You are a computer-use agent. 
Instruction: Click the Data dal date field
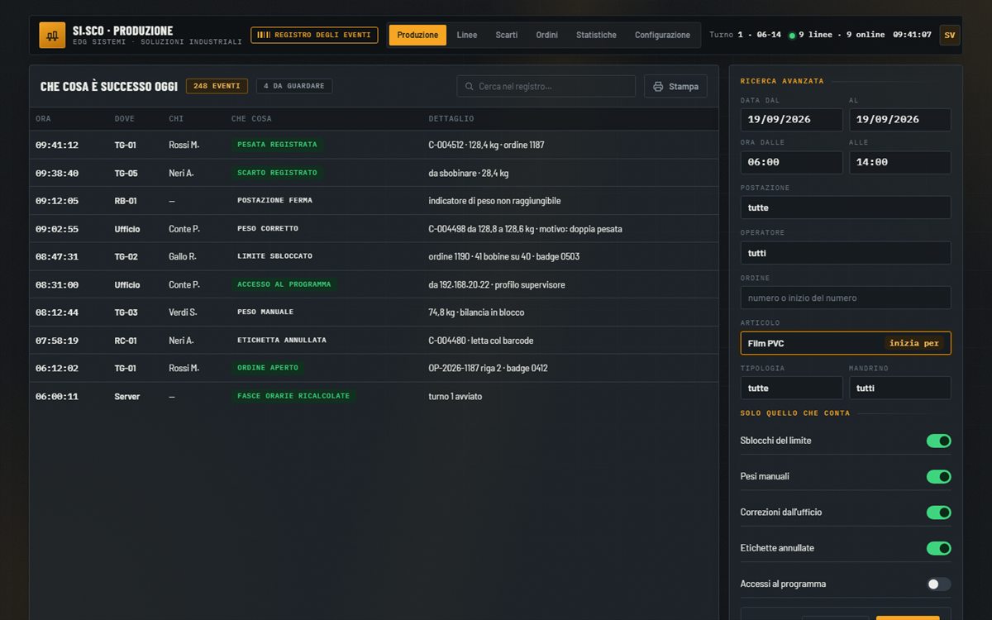(792, 120)
